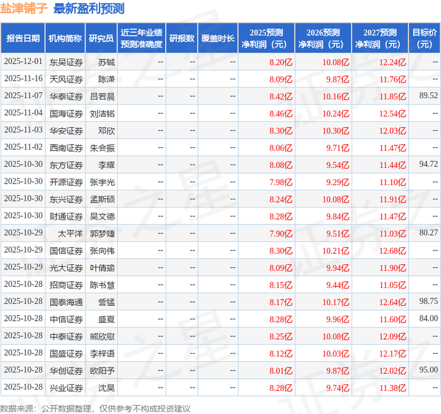Image resolution: width=441 pixels, height=414 pixels.
Task: Click analyst name 訾猛
Action: tap(106, 302)
